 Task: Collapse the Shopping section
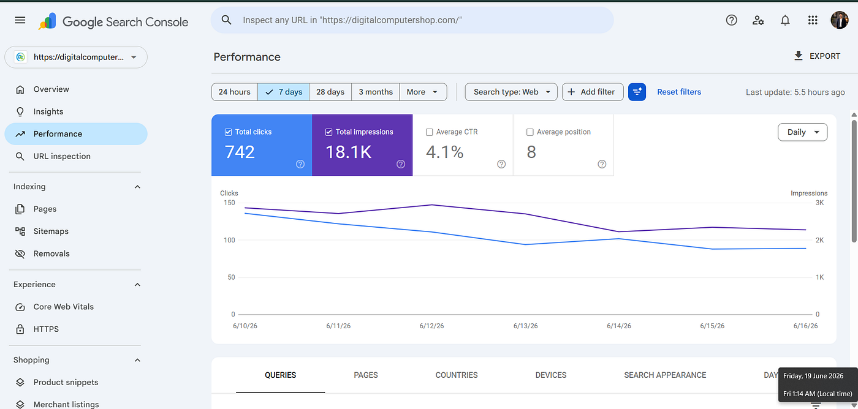[x=137, y=360]
